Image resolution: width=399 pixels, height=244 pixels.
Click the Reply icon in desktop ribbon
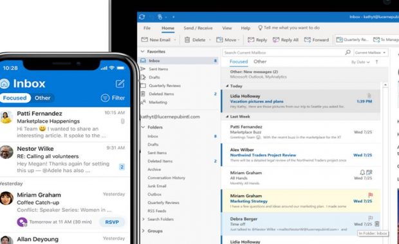click(251, 40)
